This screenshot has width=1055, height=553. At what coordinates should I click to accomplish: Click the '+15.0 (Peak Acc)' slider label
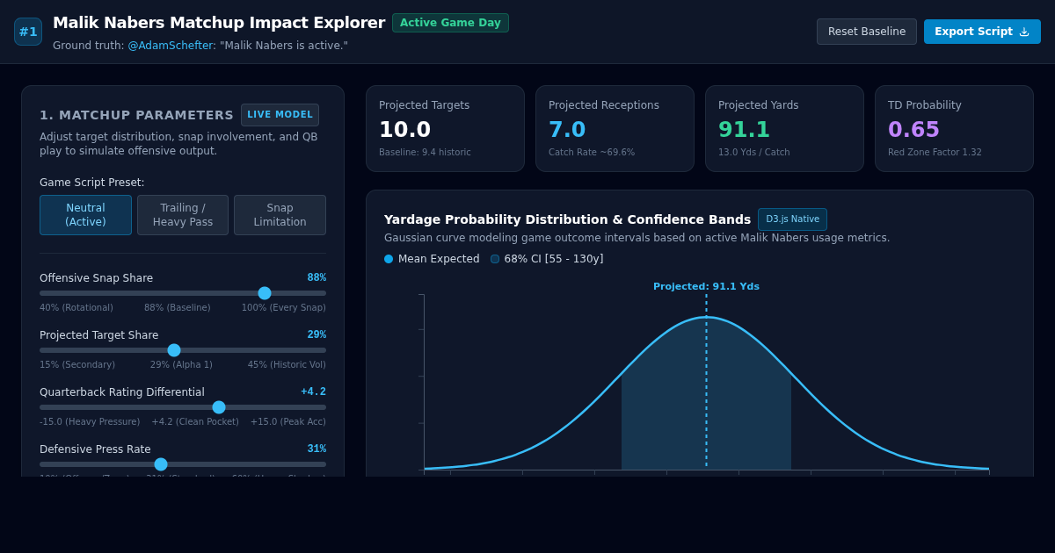click(288, 422)
